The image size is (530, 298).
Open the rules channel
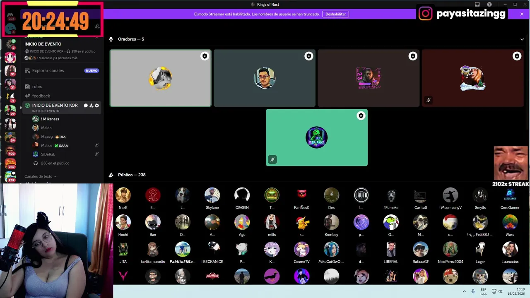click(x=37, y=87)
